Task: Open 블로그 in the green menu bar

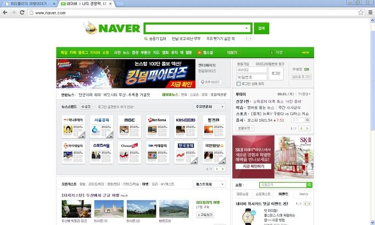Action: 83,52
